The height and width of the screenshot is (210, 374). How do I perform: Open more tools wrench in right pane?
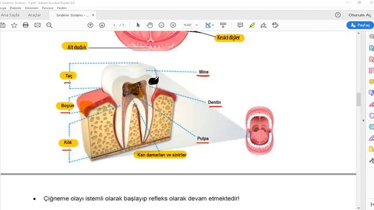tap(372, 160)
